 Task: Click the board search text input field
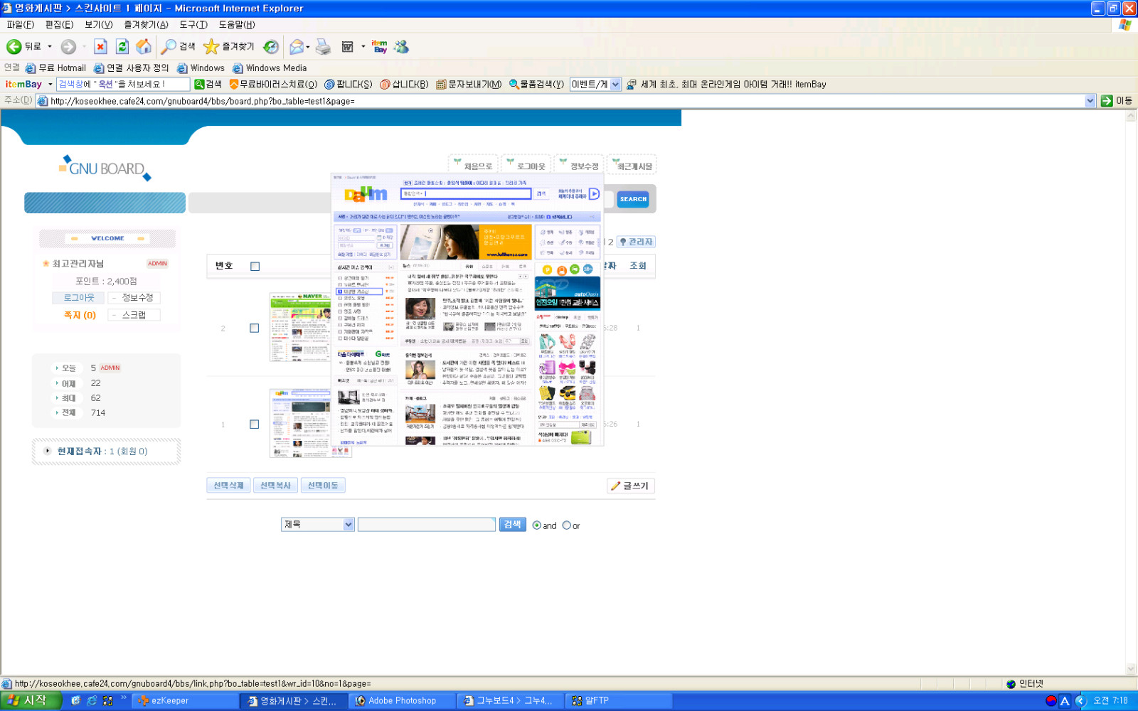(x=426, y=525)
